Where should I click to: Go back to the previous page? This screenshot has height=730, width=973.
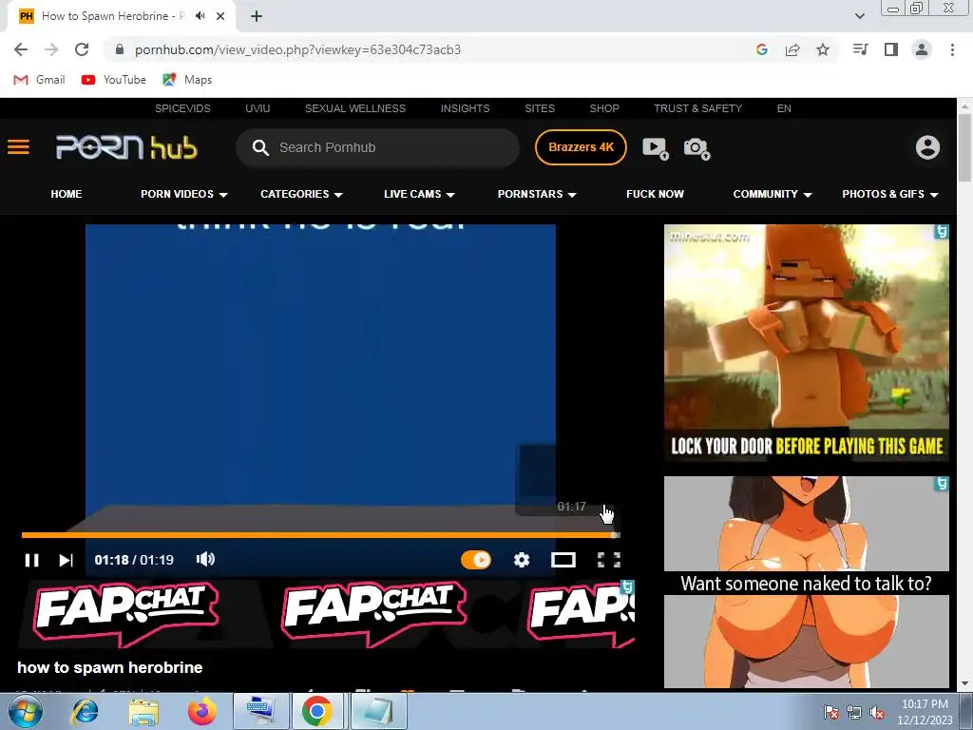click(21, 49)
